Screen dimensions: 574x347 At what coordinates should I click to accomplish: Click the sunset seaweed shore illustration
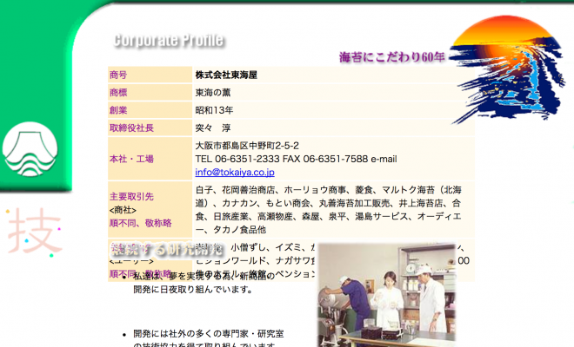pyautogui.click(x=507, y=69)
